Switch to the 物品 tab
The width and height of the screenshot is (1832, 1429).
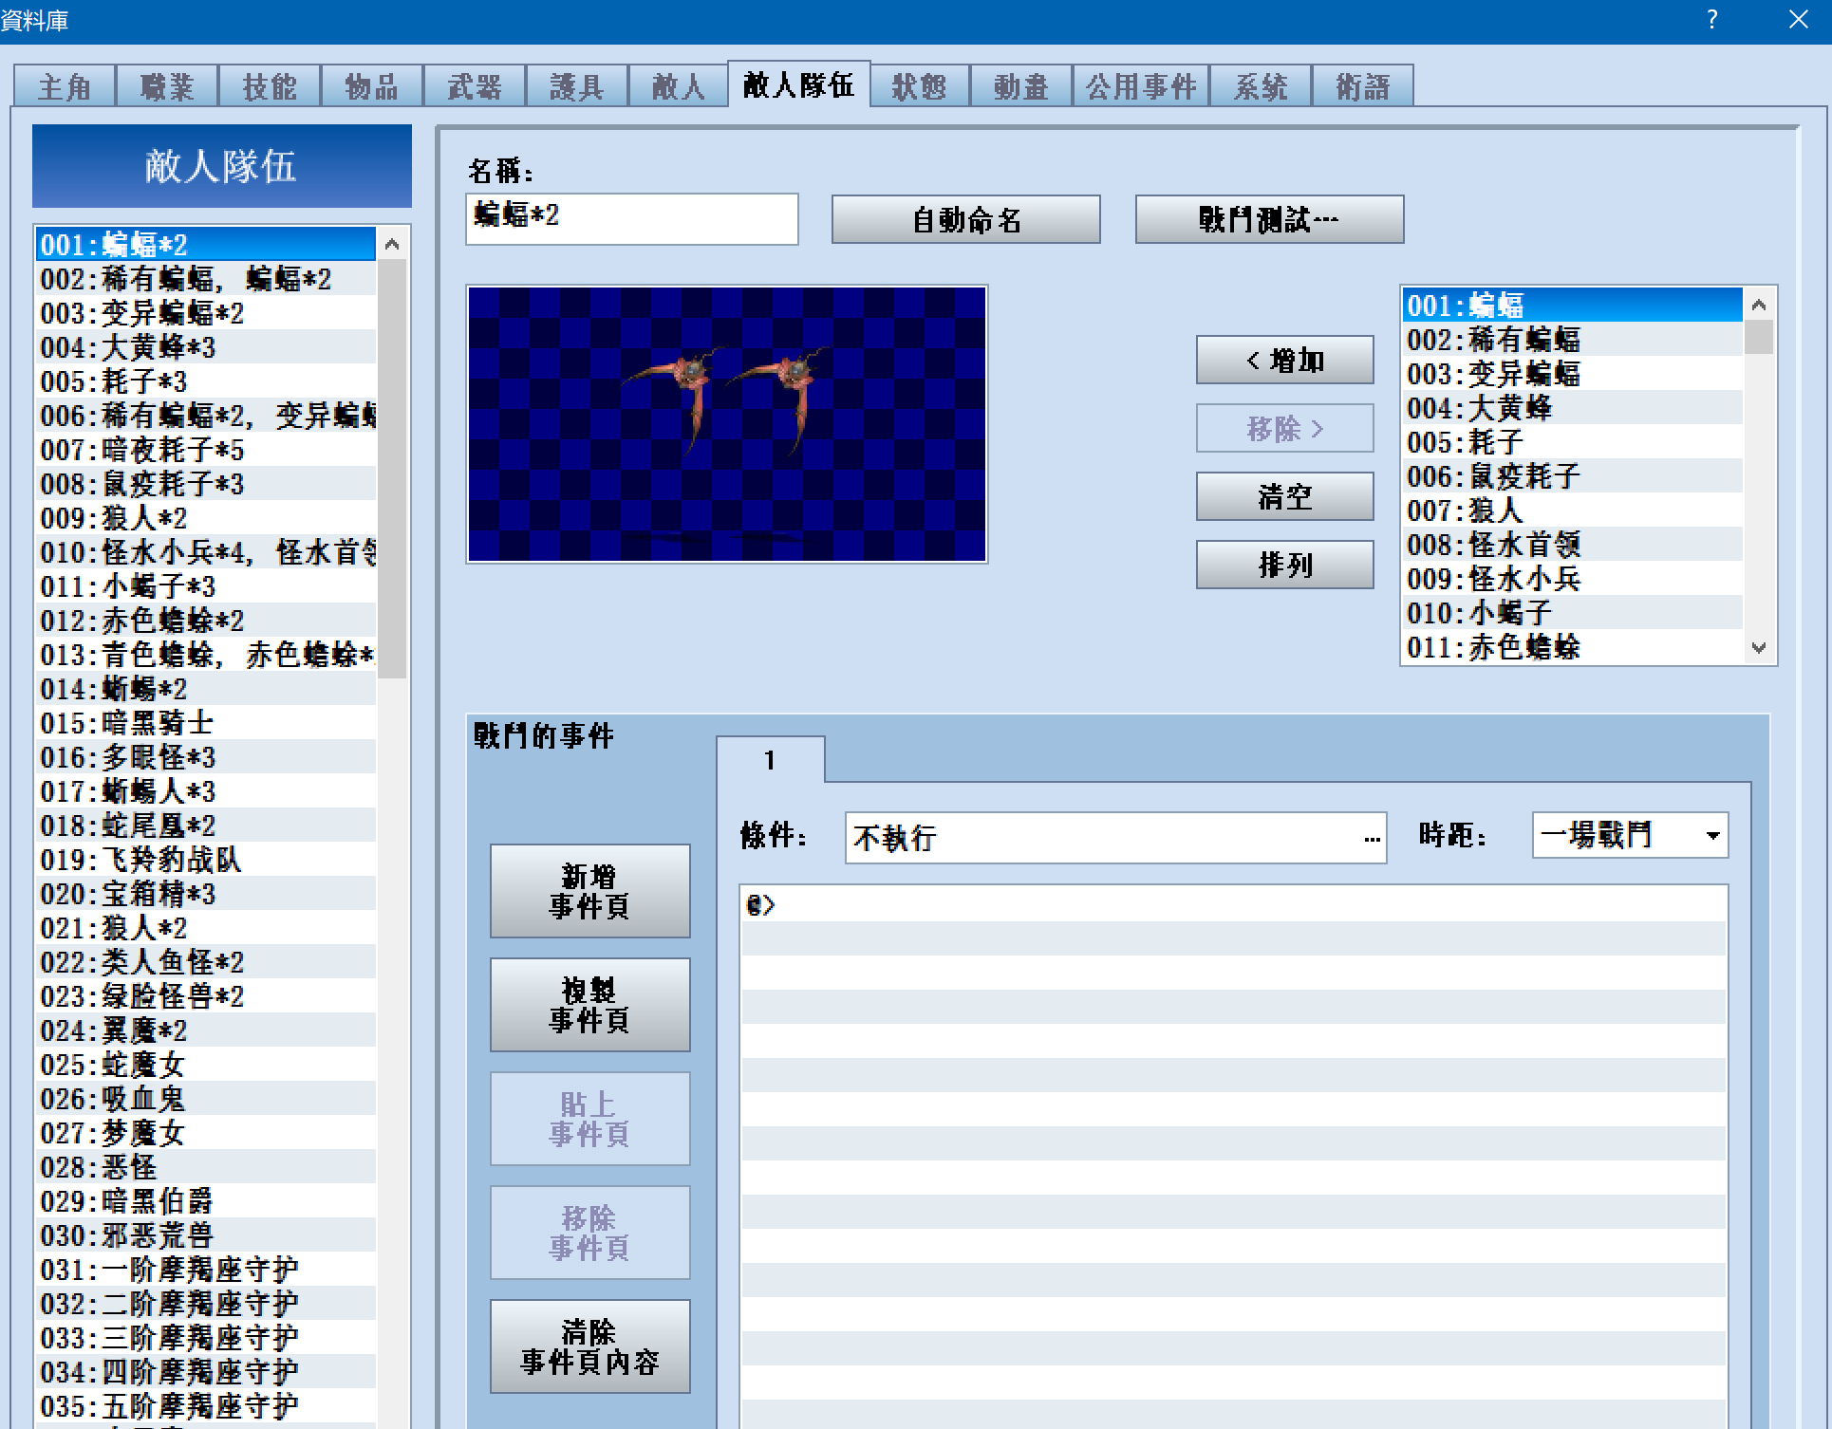pos(372,87)
